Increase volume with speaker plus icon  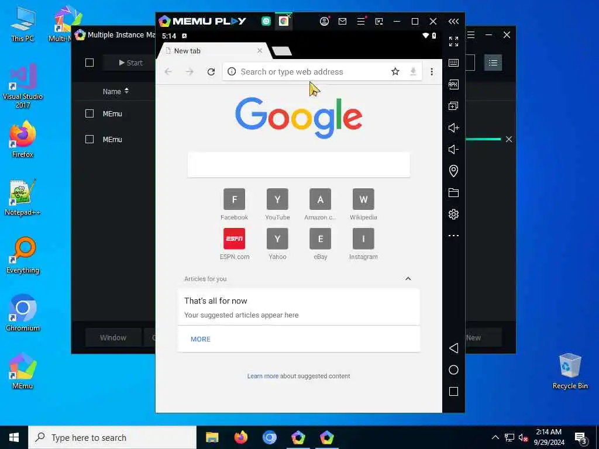click(x=453, y=127)
